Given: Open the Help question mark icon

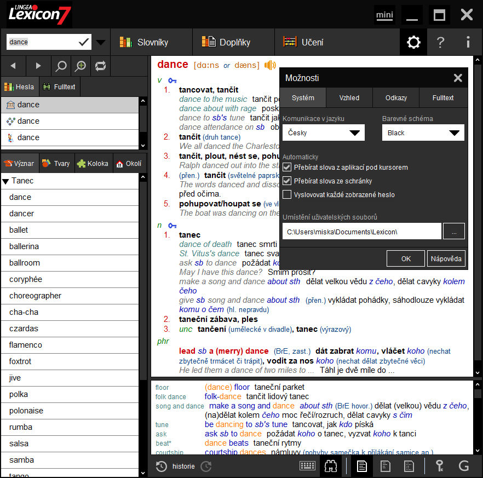Looking at the screenshot, I should tap(440, 42).
